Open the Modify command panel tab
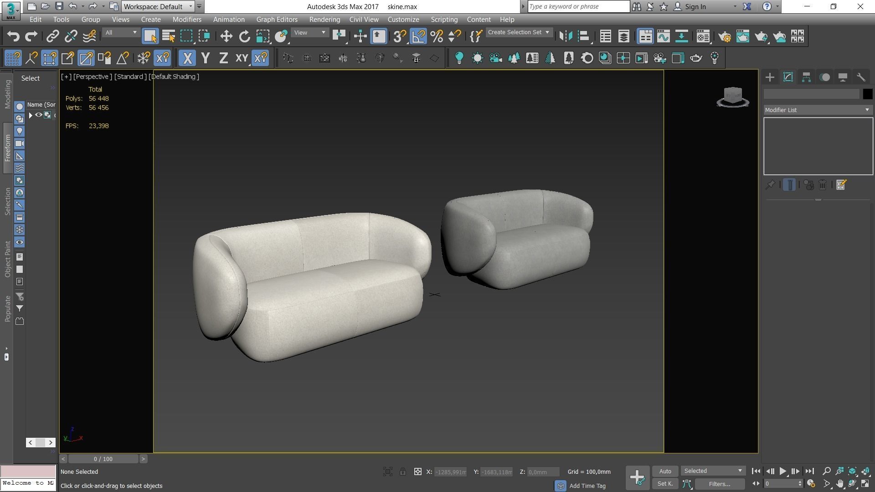 (788, 77)
